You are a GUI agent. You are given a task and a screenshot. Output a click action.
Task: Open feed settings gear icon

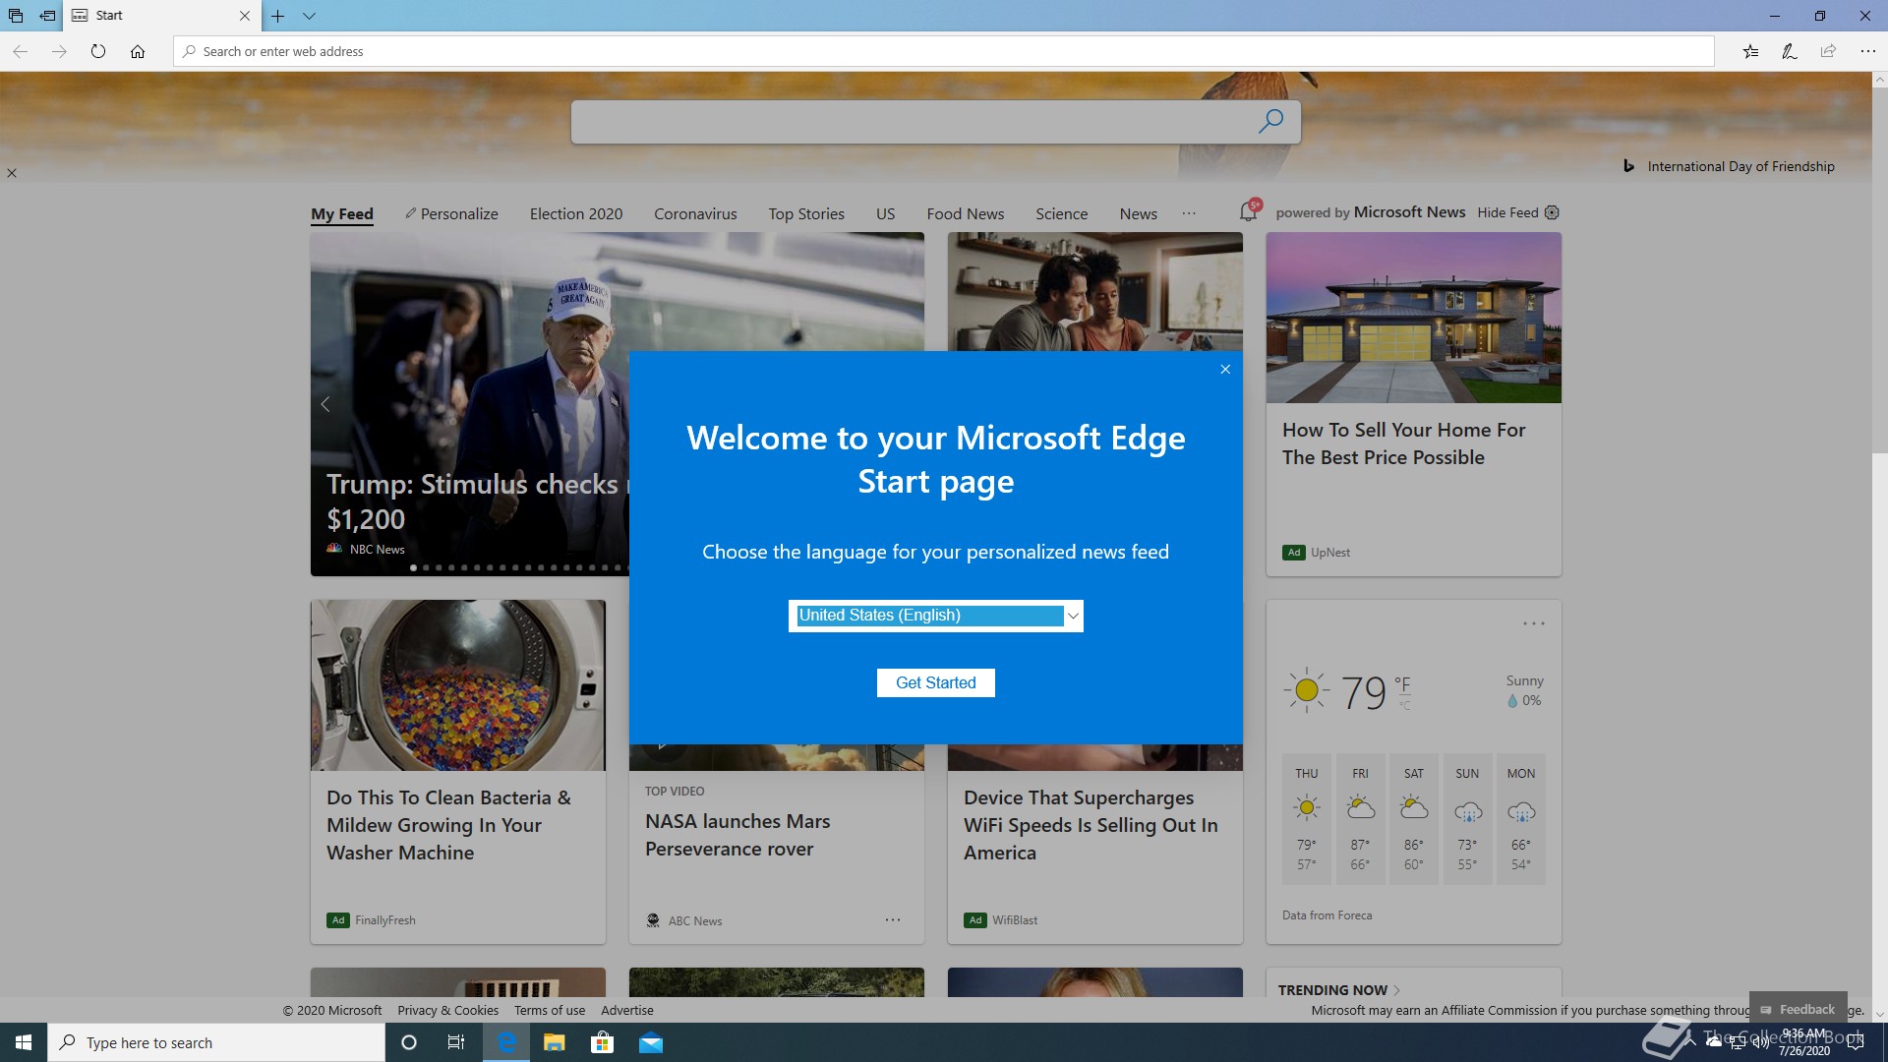[1552, 212]
